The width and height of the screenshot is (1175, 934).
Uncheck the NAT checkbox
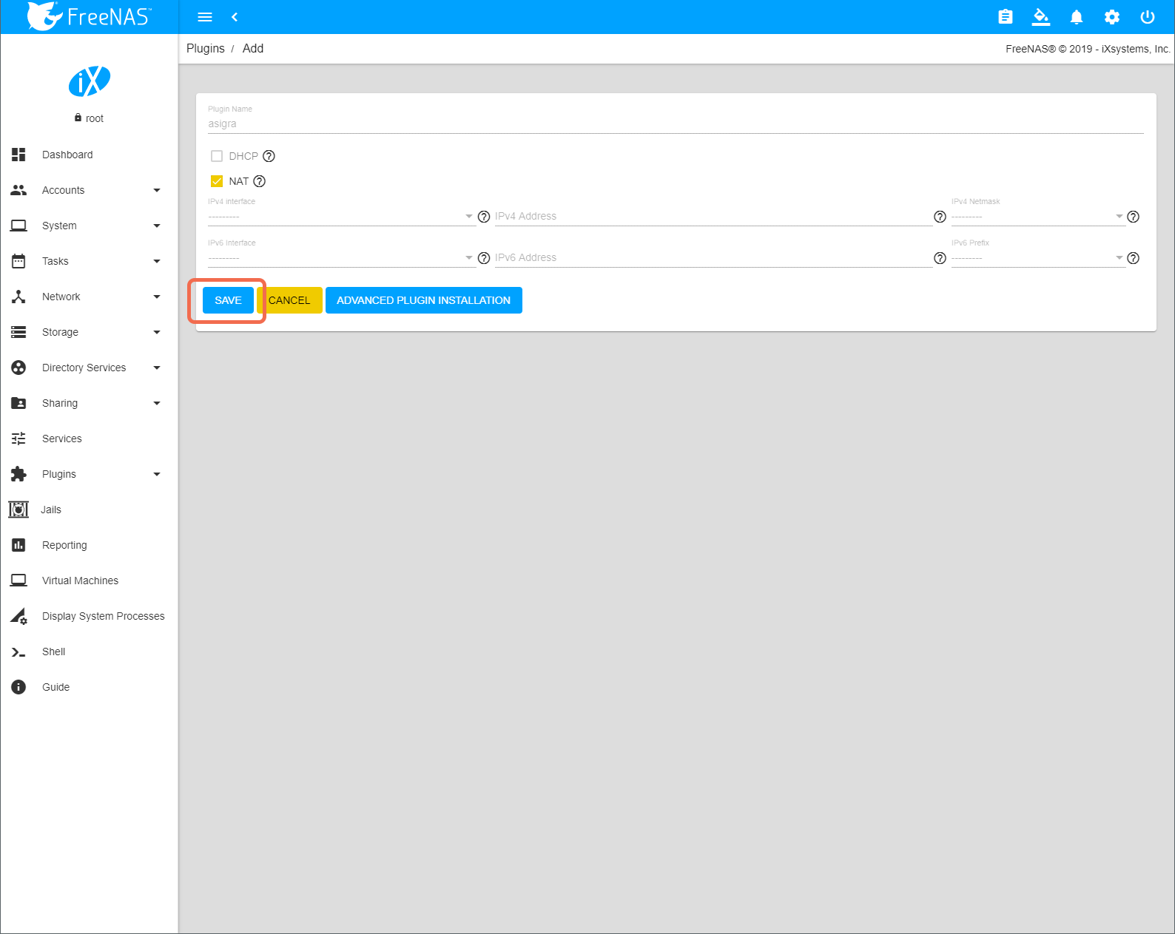pyautogui.click(x=217, y=181)
